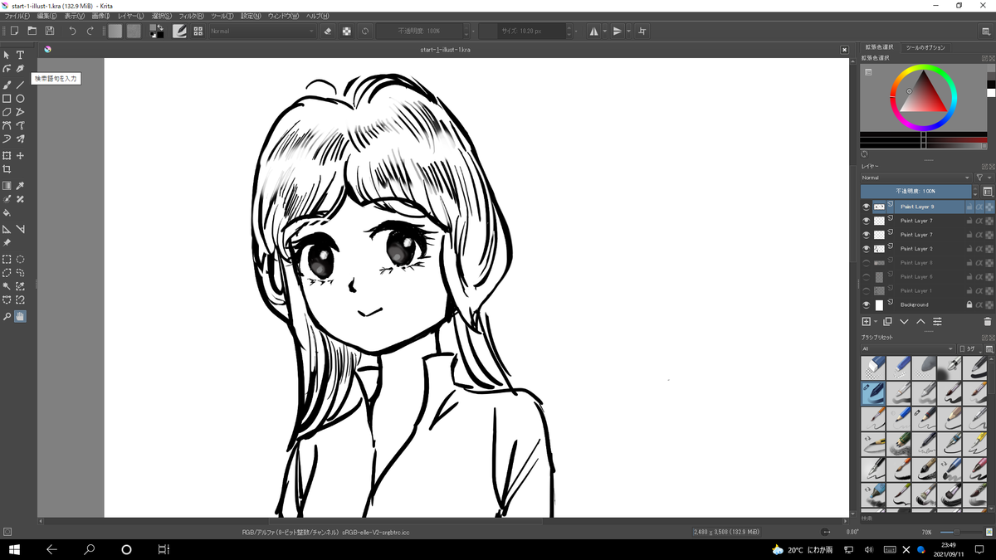Show hidden Paint Layer 6
The height and width of the screenshot is (560, 996).
pyautogui.click(x=867, y=276)
